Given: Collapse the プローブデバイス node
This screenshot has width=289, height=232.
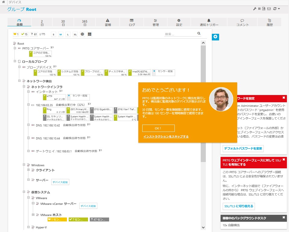Looking at the screenshot, I should click(x=19, y=67).
